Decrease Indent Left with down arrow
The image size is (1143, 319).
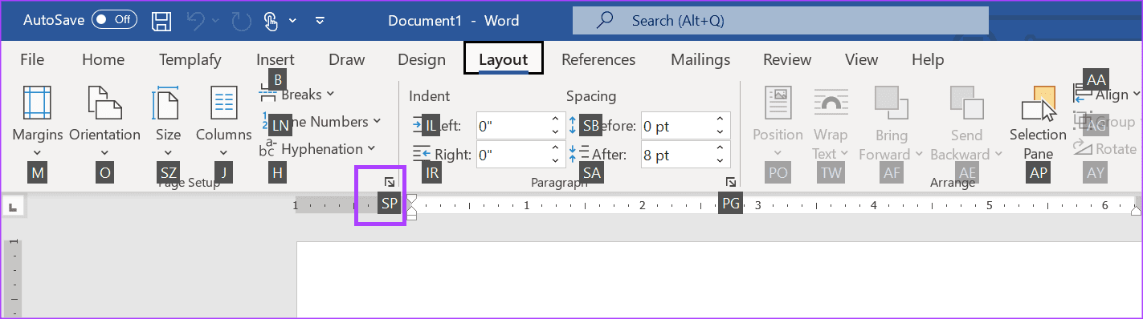pos(555,132)
